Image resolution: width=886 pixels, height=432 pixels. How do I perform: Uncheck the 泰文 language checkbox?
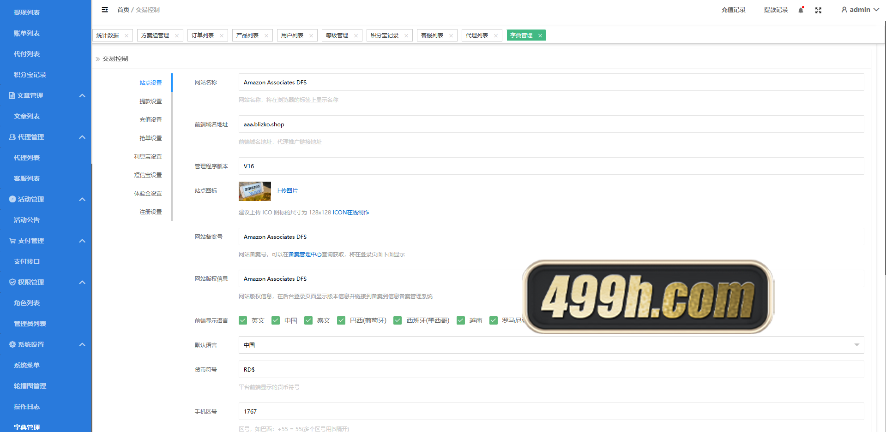click(308, 320)
